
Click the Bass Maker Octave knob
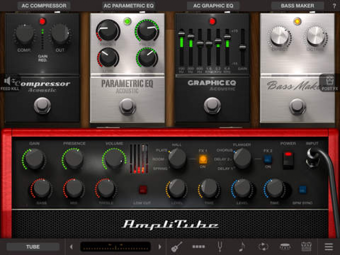(316, 36)
